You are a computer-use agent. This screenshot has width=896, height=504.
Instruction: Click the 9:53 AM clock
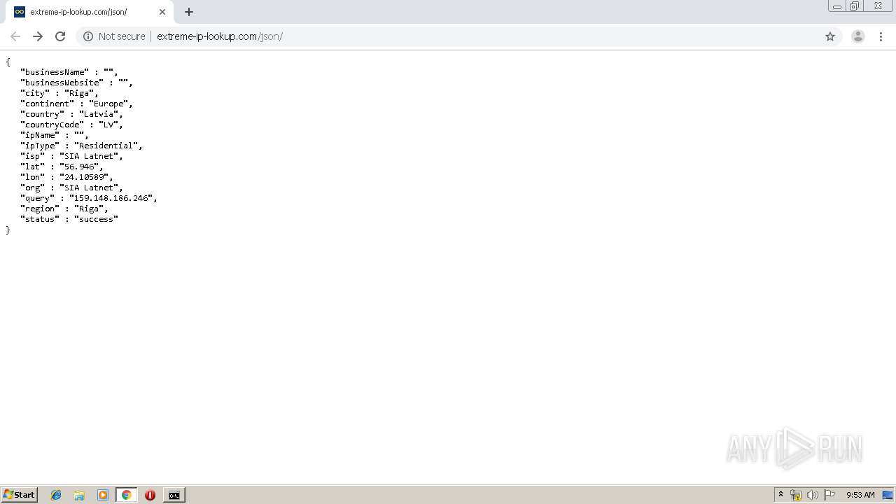pos(860,495)
